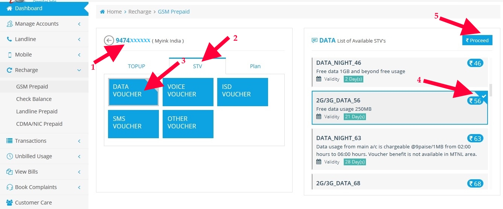503x209 pixels.
Task: Click the calendar icon in DATA_NIGHT_63 validity
Action: tap(319, 162)
